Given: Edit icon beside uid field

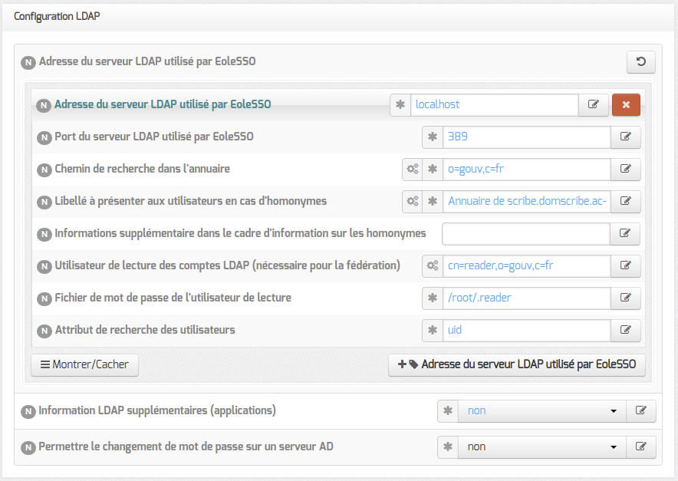Looking at the screenshot, I should 625,331.
